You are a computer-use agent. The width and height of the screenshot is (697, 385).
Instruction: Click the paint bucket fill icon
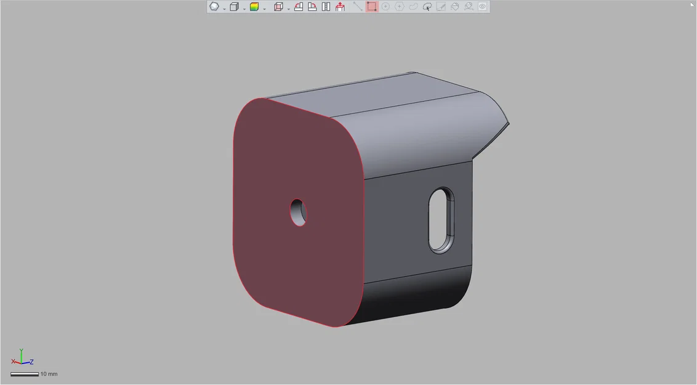pyautogui.click(x=455, y=7)
